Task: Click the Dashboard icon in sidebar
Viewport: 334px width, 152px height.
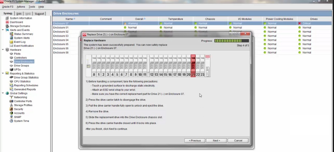Action: click(x=8, y=22)
